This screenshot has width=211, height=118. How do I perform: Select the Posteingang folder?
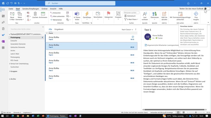(x=26, y=37)
